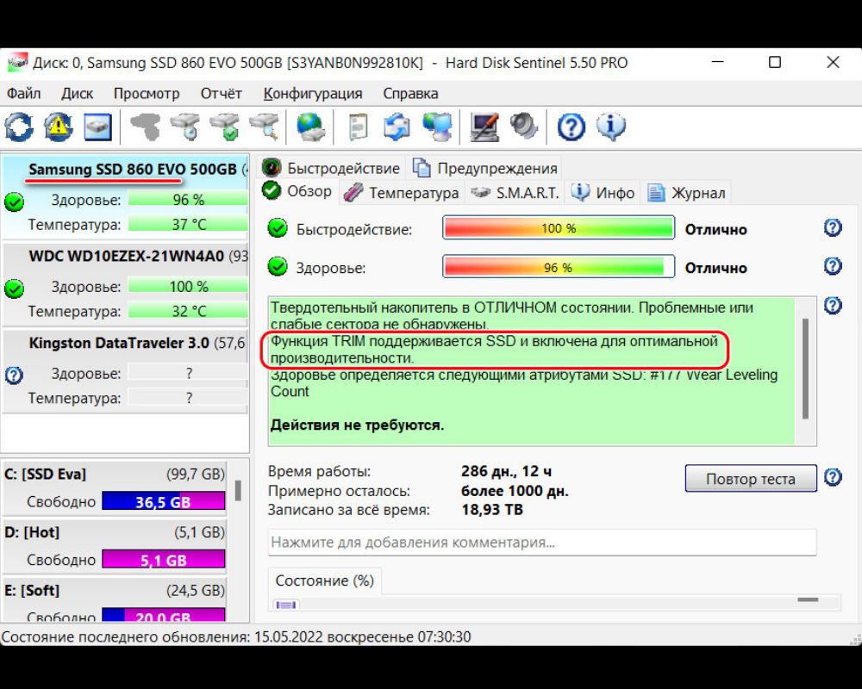The image size is (862, 689).
Task: Click Samsung temperature 37 °C bar
Action: pos(188,224)
